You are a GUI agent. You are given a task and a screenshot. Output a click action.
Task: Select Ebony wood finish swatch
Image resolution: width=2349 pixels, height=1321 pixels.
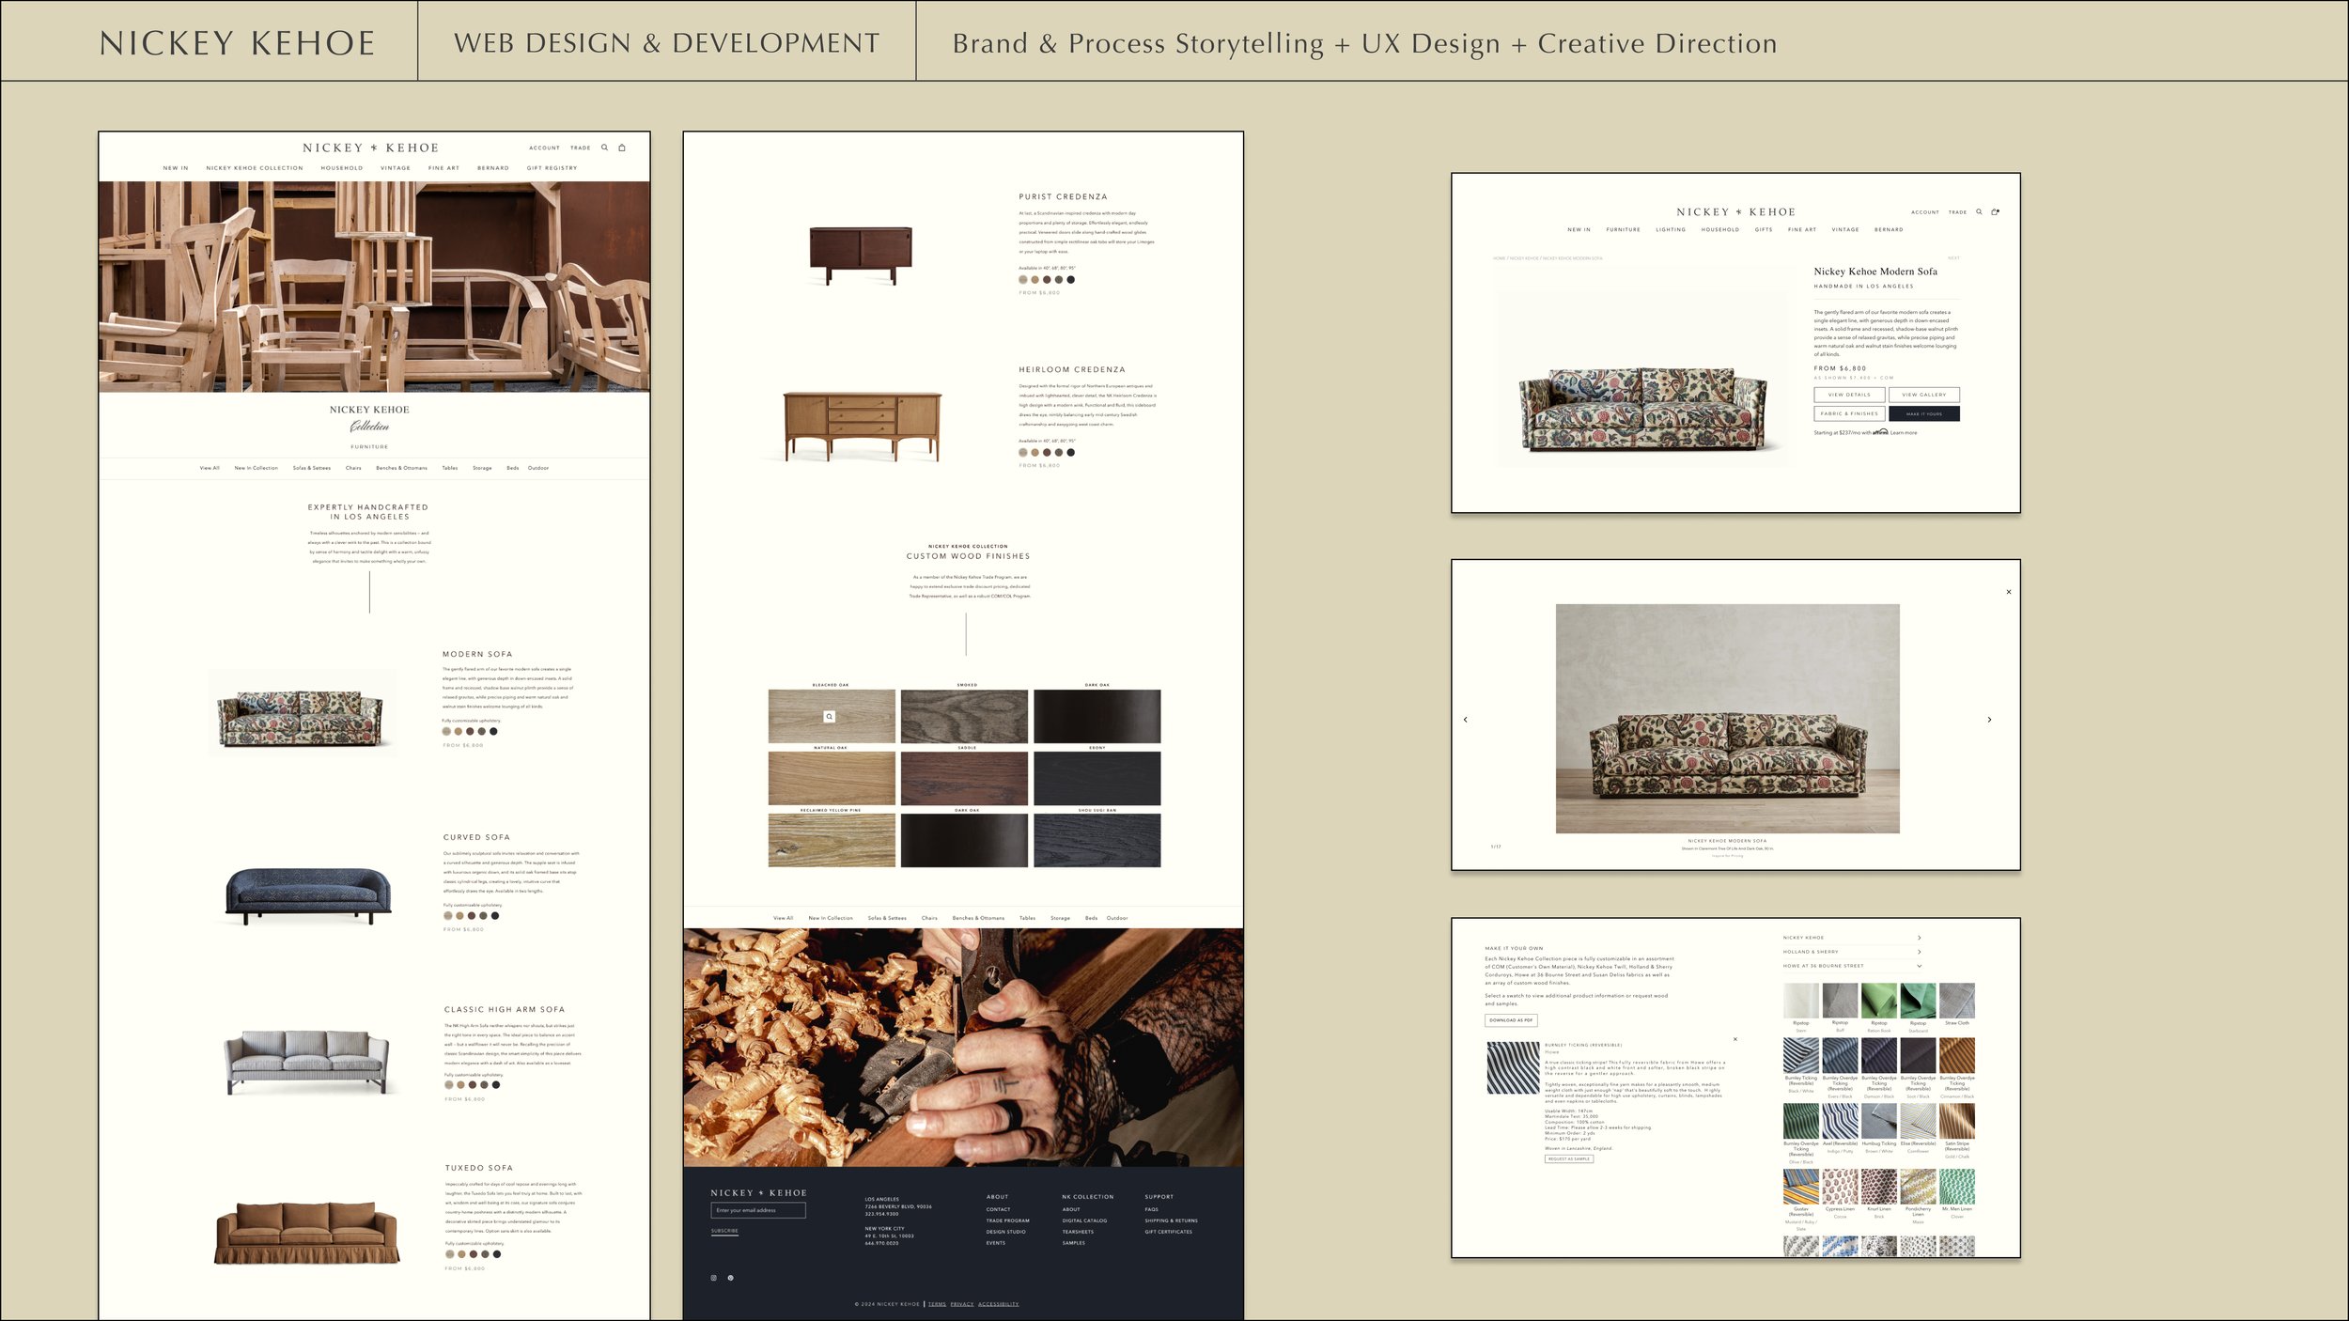1097,778
